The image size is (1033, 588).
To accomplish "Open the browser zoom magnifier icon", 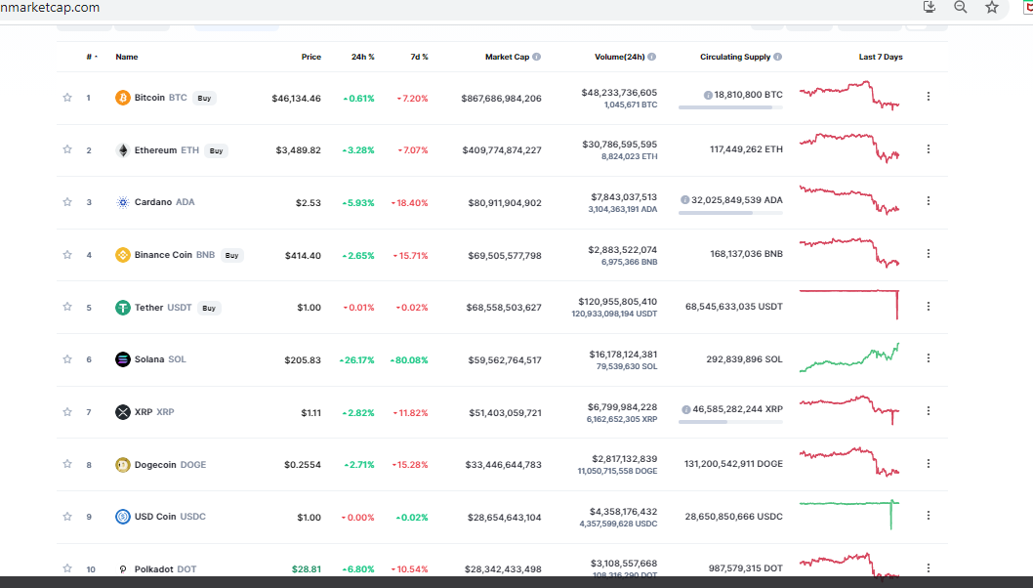I will pyautogui.click(x=961, y=7).
